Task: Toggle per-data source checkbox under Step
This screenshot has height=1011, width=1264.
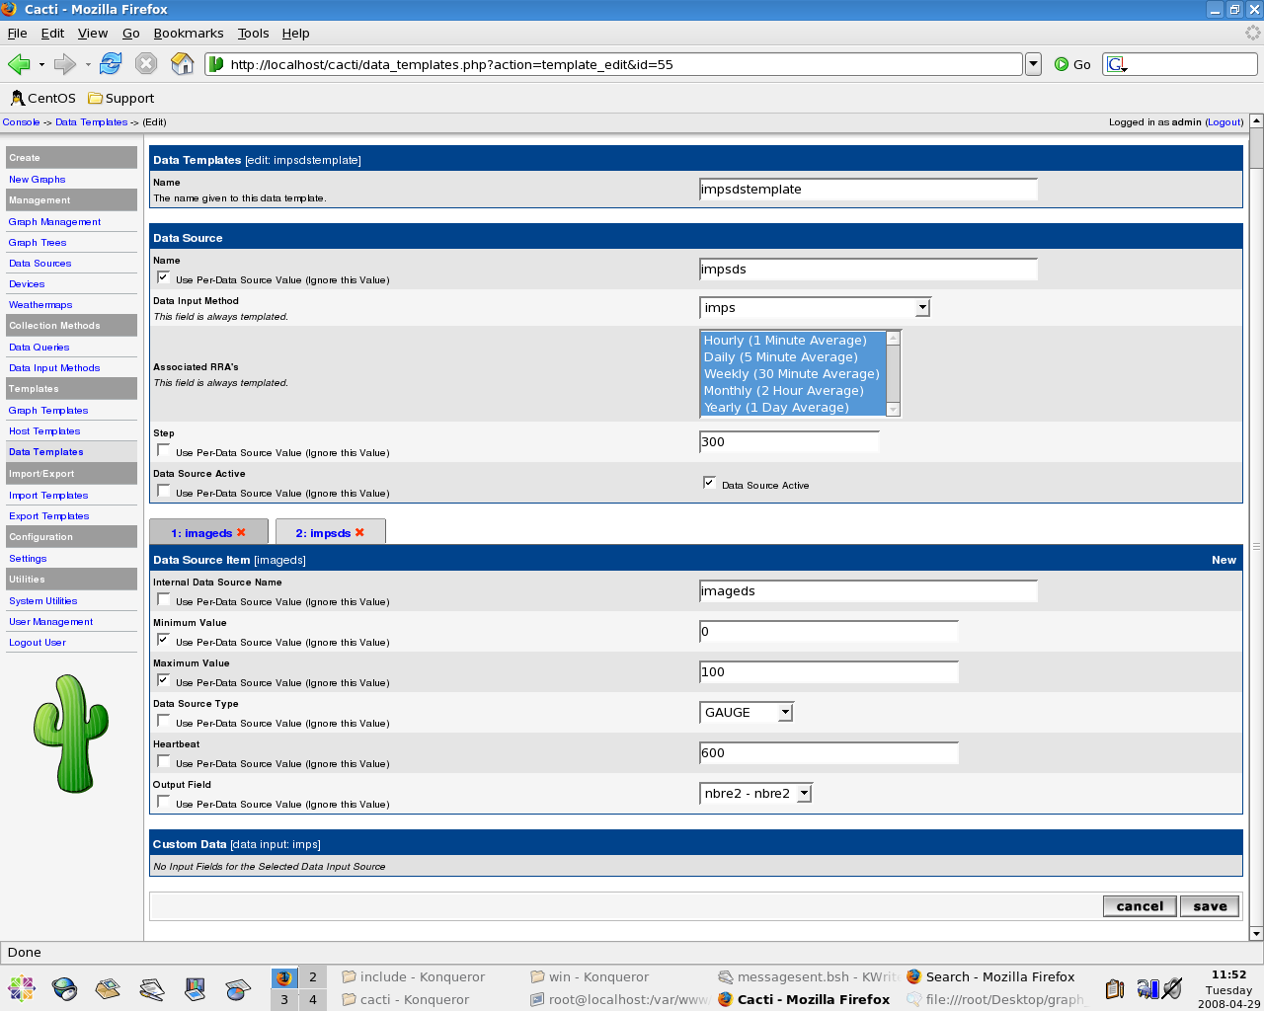Action: (x=163, y=450)
